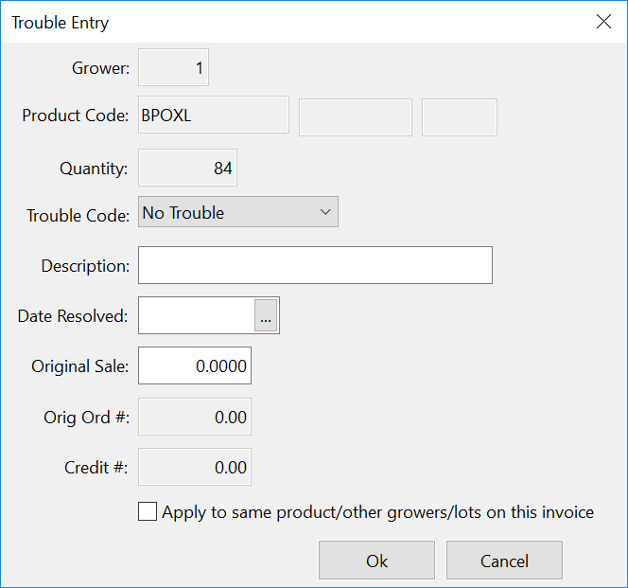Click the "Date Resolved:" label
This screenshot has width=628, height=588.
(x=73, y=316)
